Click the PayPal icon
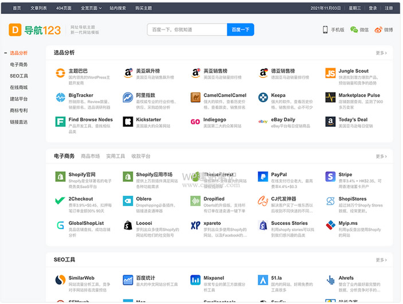 point(263,177)
